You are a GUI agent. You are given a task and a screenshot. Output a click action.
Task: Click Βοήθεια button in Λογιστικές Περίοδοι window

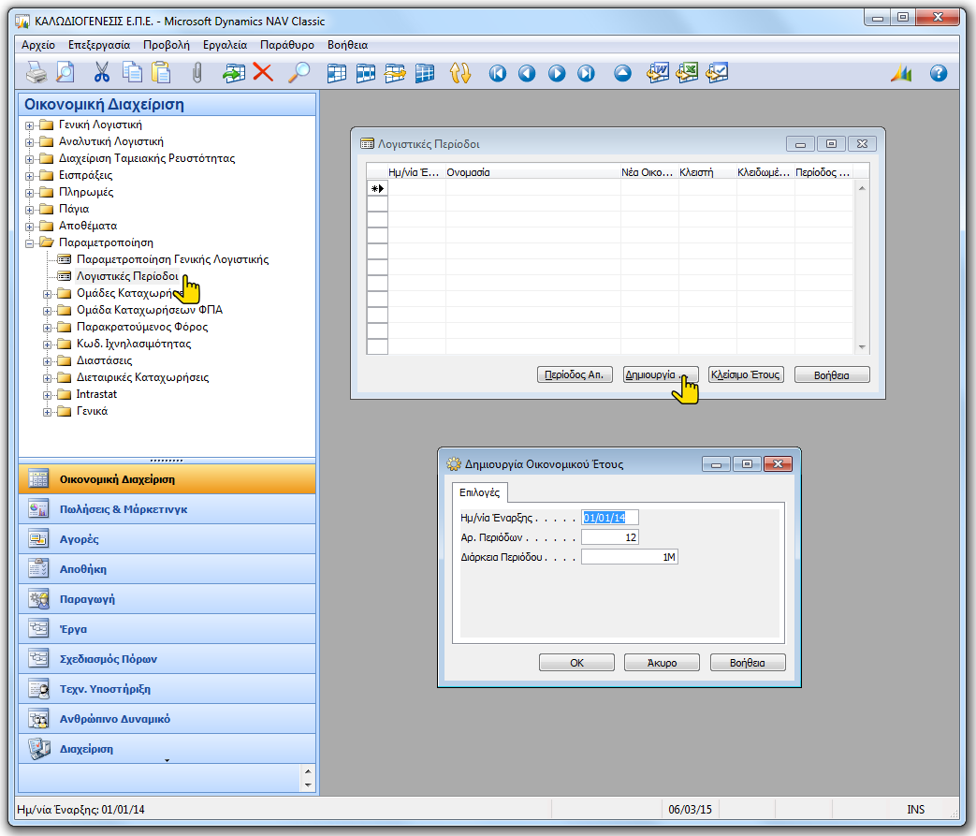(832, 375)
